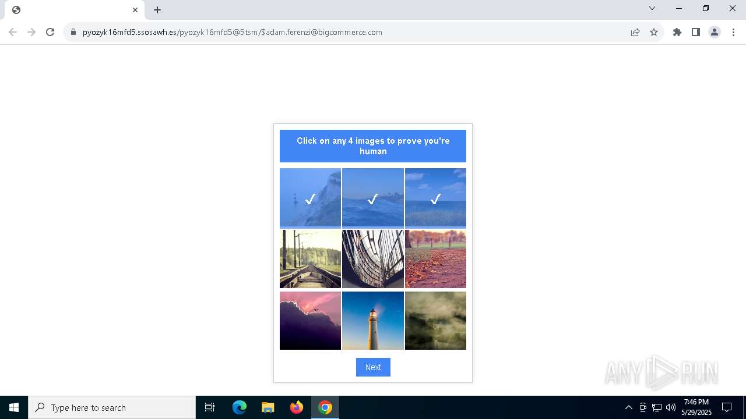Viewport: 746px width, 419px height.
Task: Open the taskbar clock and date
Action: (x=696, y=407)
